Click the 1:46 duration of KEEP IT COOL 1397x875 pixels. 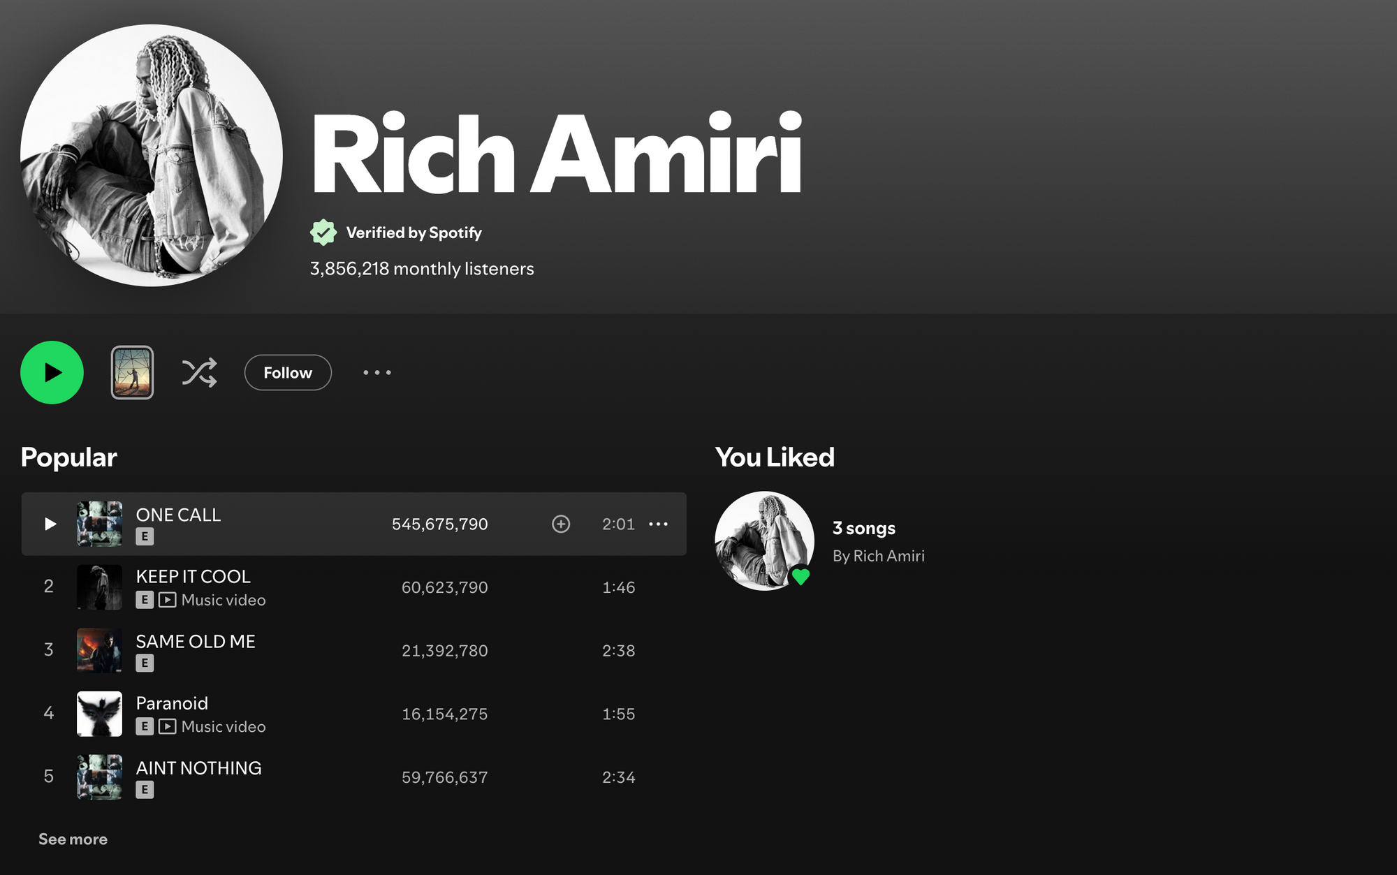coord(619,587)
